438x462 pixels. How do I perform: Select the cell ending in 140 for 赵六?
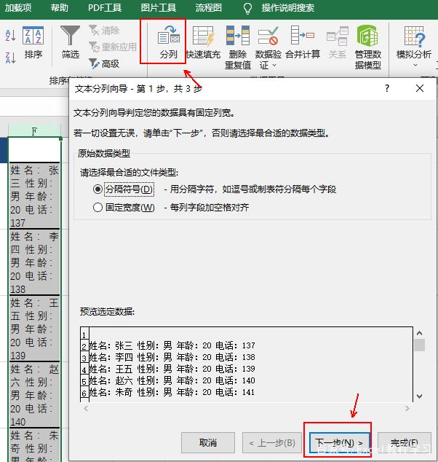(34, 395)
